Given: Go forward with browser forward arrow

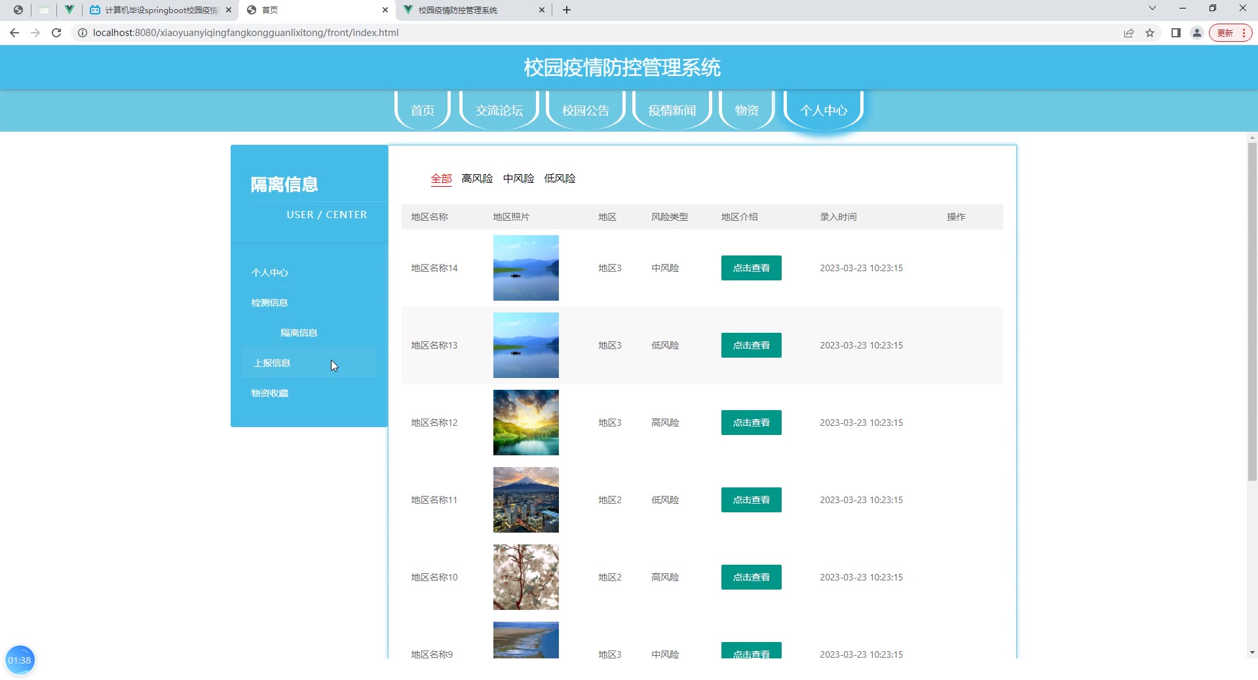Looking at the screenshot, I should tap(35, 33).
